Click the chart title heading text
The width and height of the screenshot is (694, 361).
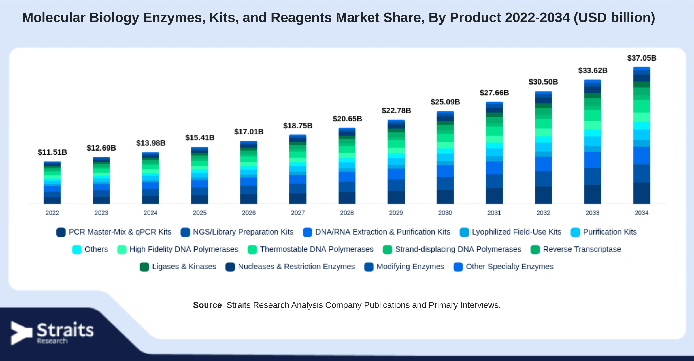[x=339, y=18]
